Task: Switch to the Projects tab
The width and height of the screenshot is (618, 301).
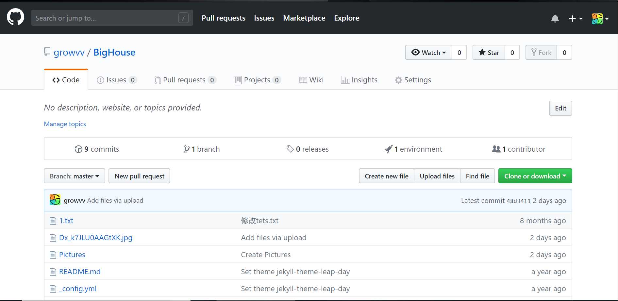Action: coord(257,80)
